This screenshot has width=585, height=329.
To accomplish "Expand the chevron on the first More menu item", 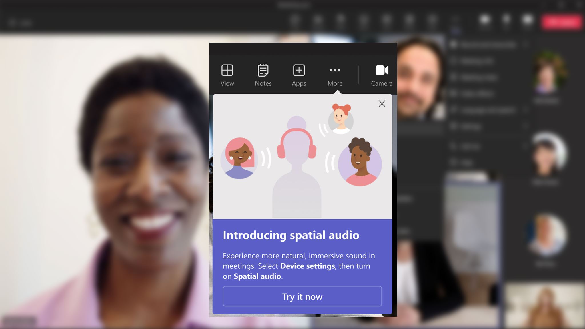I will coord(526,45).
